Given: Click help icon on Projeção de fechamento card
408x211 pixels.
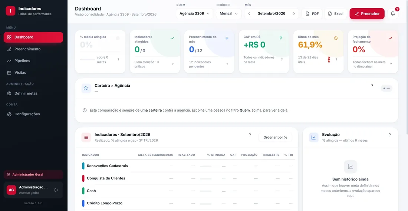Looking at the screenshot, I should tap(391, 64).
